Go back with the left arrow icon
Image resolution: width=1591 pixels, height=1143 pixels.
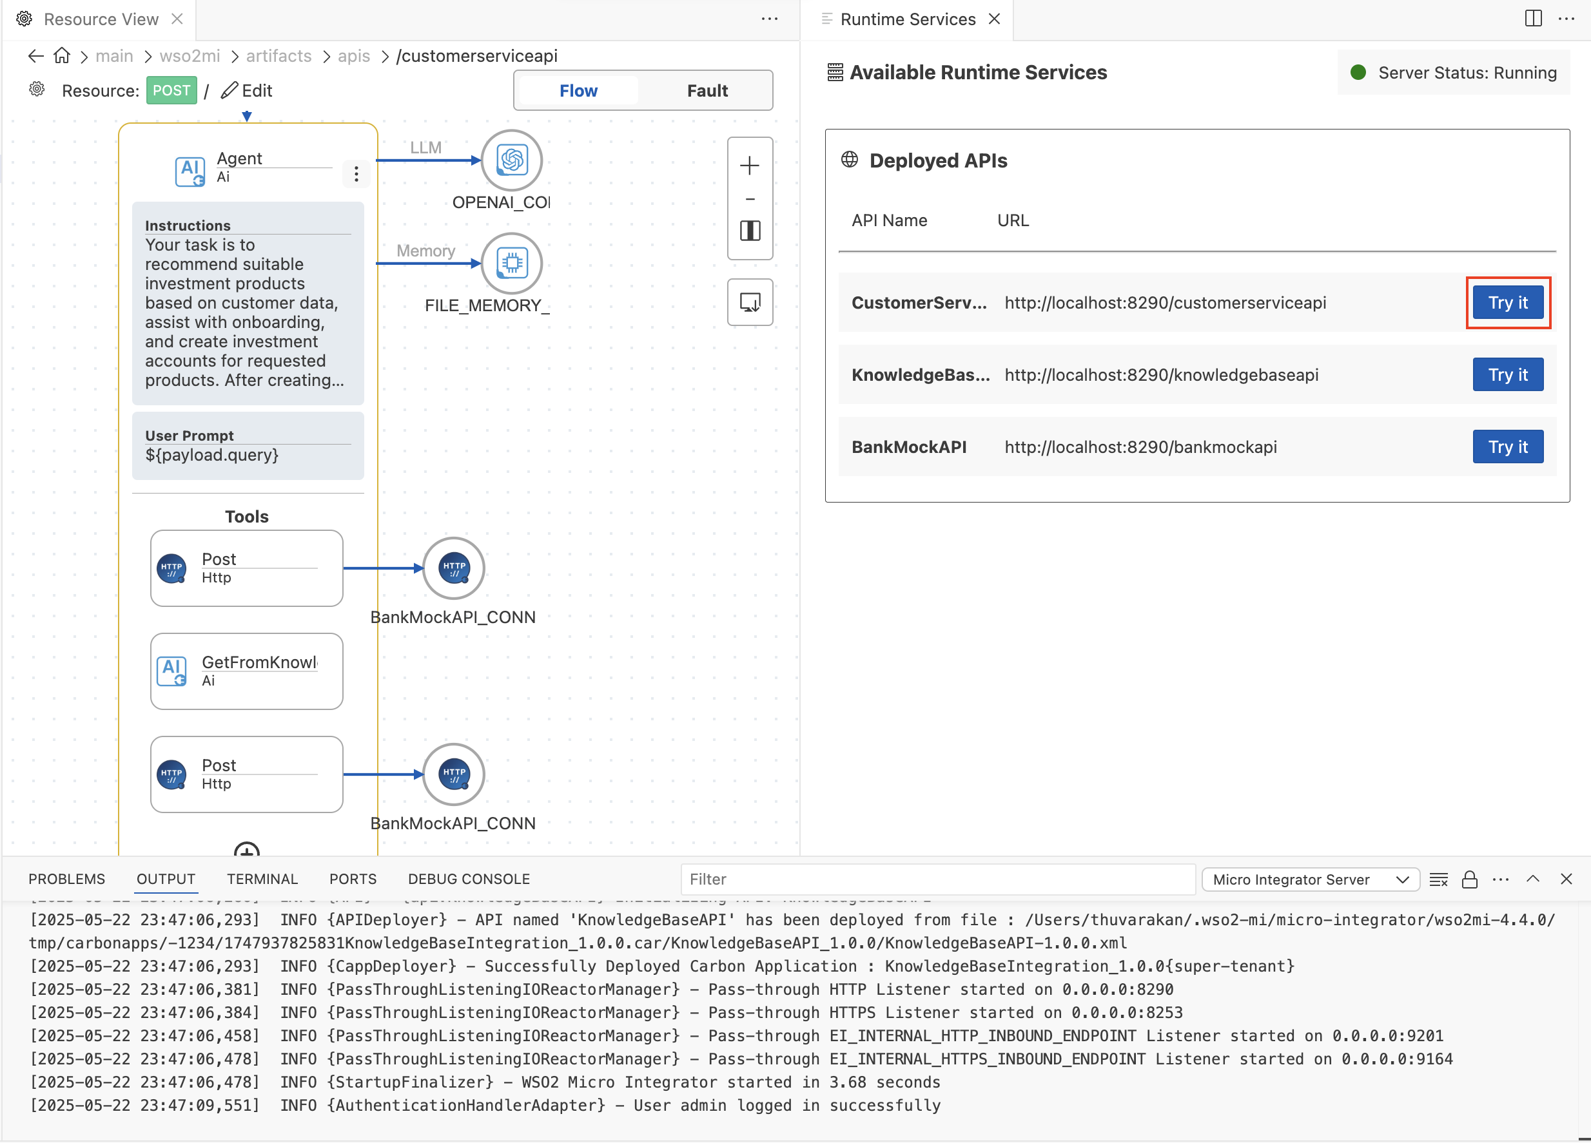35,56
